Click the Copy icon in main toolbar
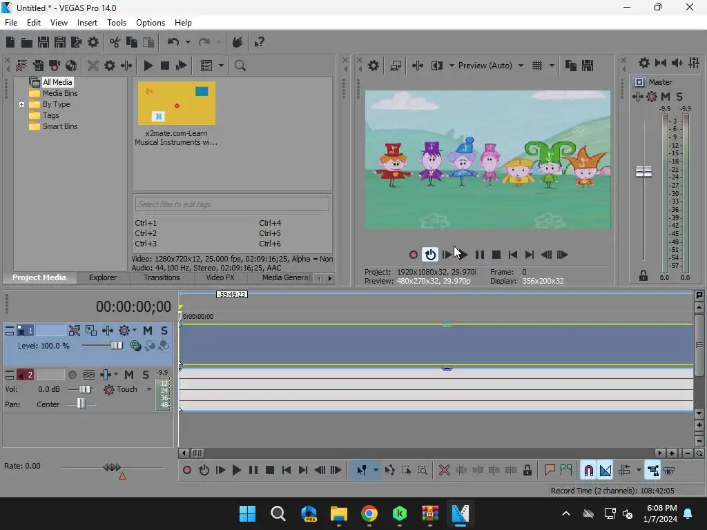The image size is (707, 530). click(132, 42)
